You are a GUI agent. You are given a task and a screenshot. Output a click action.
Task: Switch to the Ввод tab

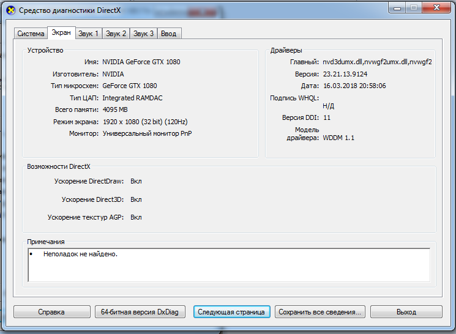tap(169, 34)
